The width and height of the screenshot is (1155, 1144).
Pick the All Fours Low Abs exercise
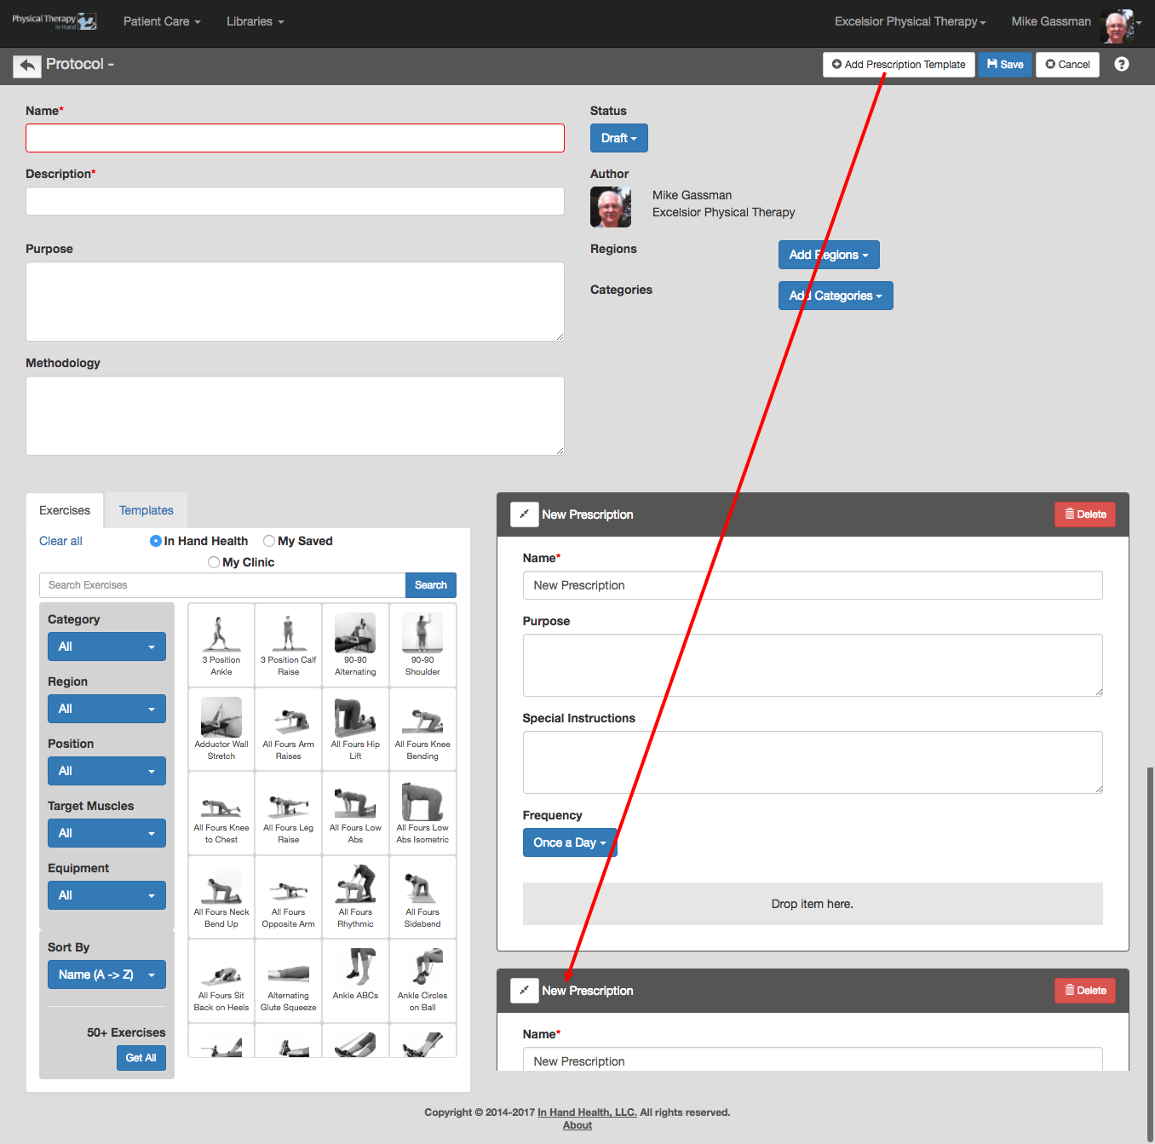(x=355, y=813)
